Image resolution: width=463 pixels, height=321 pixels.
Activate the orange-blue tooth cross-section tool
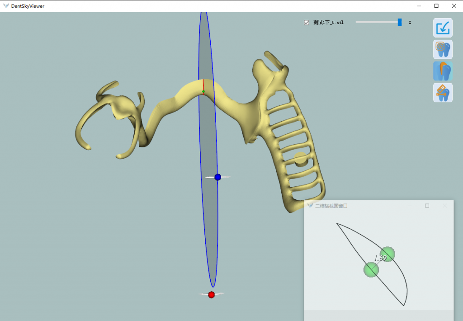(x=443, y=71)
